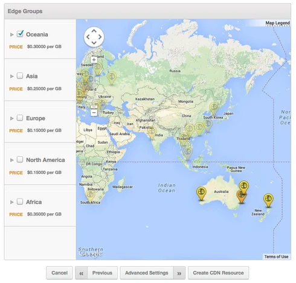Image resolution: width=296 pixels, height=283 pixels.
Task: Enable the Asia edge group checkbox
Action: pos(20,75)
